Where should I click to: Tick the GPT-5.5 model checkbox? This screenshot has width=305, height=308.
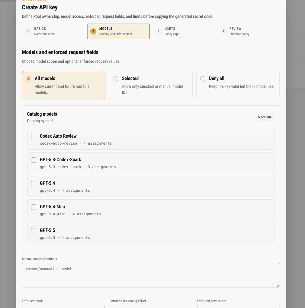tap(34, 231)
